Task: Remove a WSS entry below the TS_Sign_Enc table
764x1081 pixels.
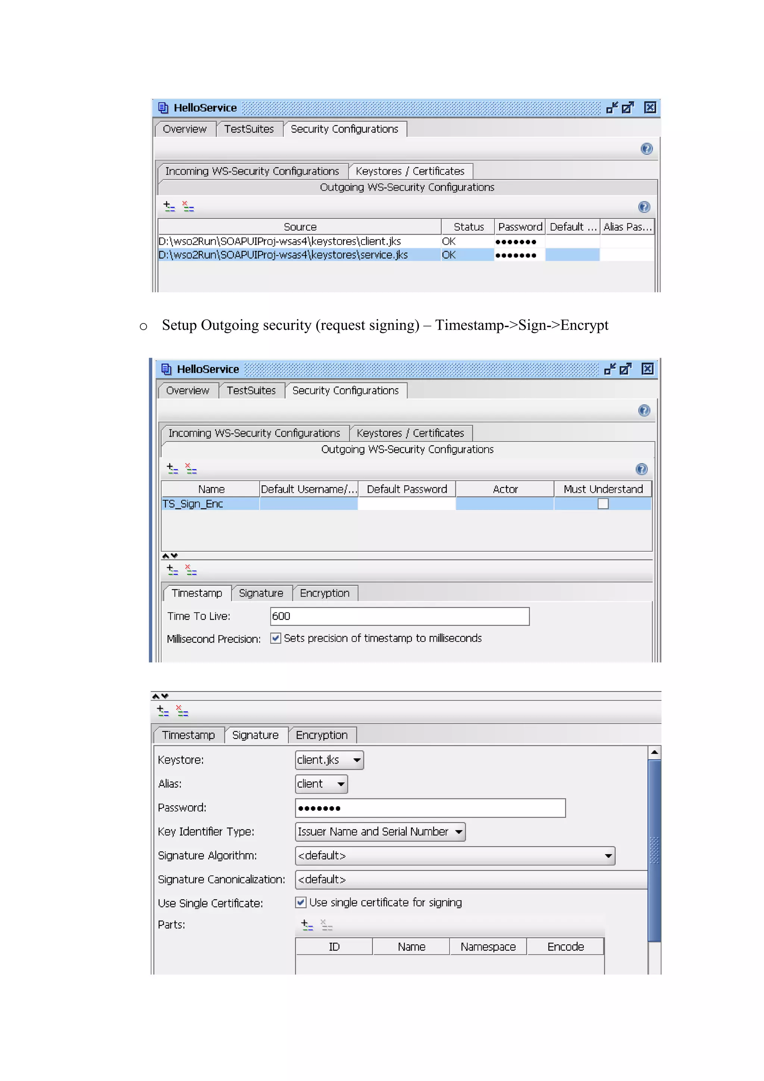Action: pyautogui.click(x=191, y=570)
